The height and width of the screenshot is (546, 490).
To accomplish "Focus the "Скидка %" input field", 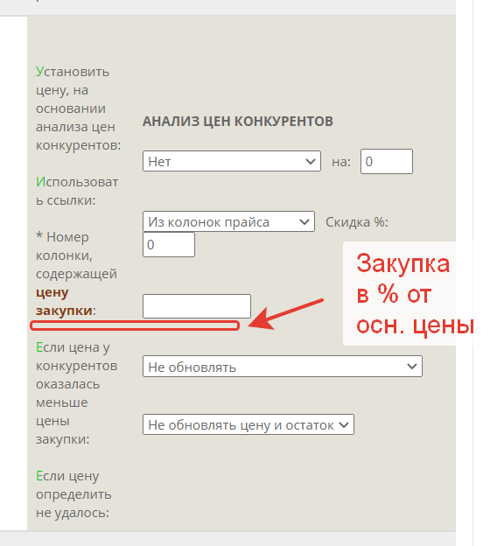I will (x=169, y=244).
